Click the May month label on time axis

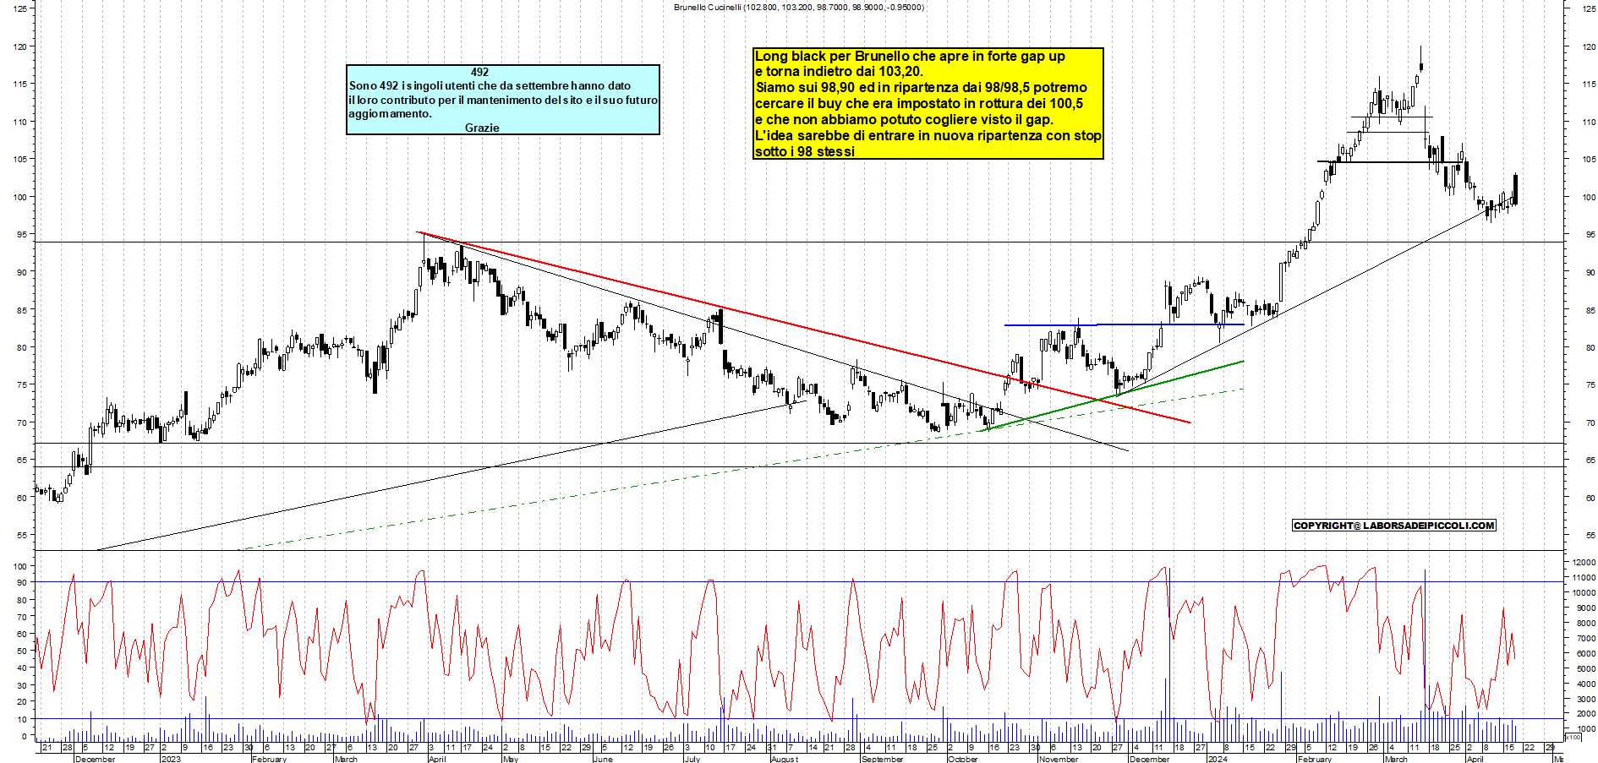(x=510, y=759)
